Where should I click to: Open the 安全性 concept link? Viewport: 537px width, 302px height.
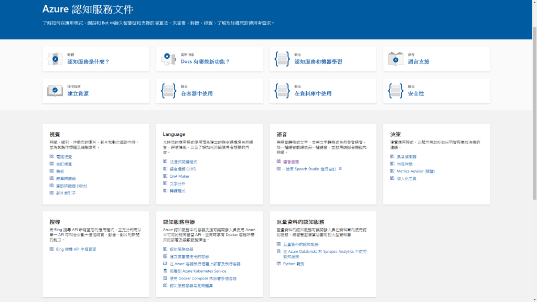416,93
